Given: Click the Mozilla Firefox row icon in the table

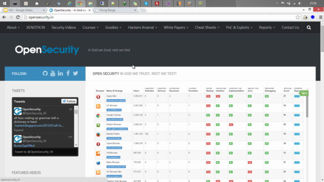Looking at the screenshot, I should tap(98, 134).
